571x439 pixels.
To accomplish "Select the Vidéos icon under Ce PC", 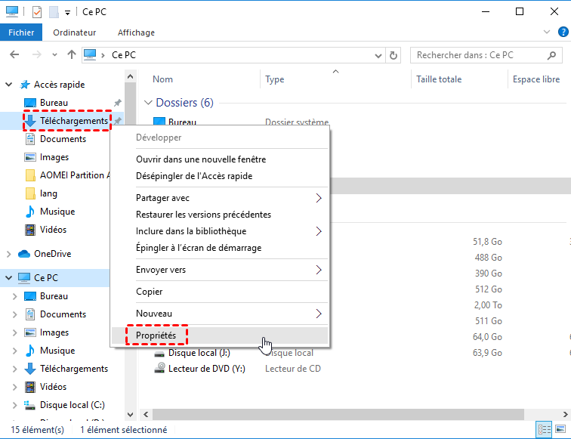I will [30, 387].
